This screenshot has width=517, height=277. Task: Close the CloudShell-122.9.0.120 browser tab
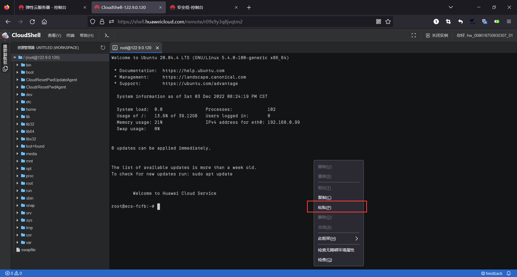click(160, 8)
